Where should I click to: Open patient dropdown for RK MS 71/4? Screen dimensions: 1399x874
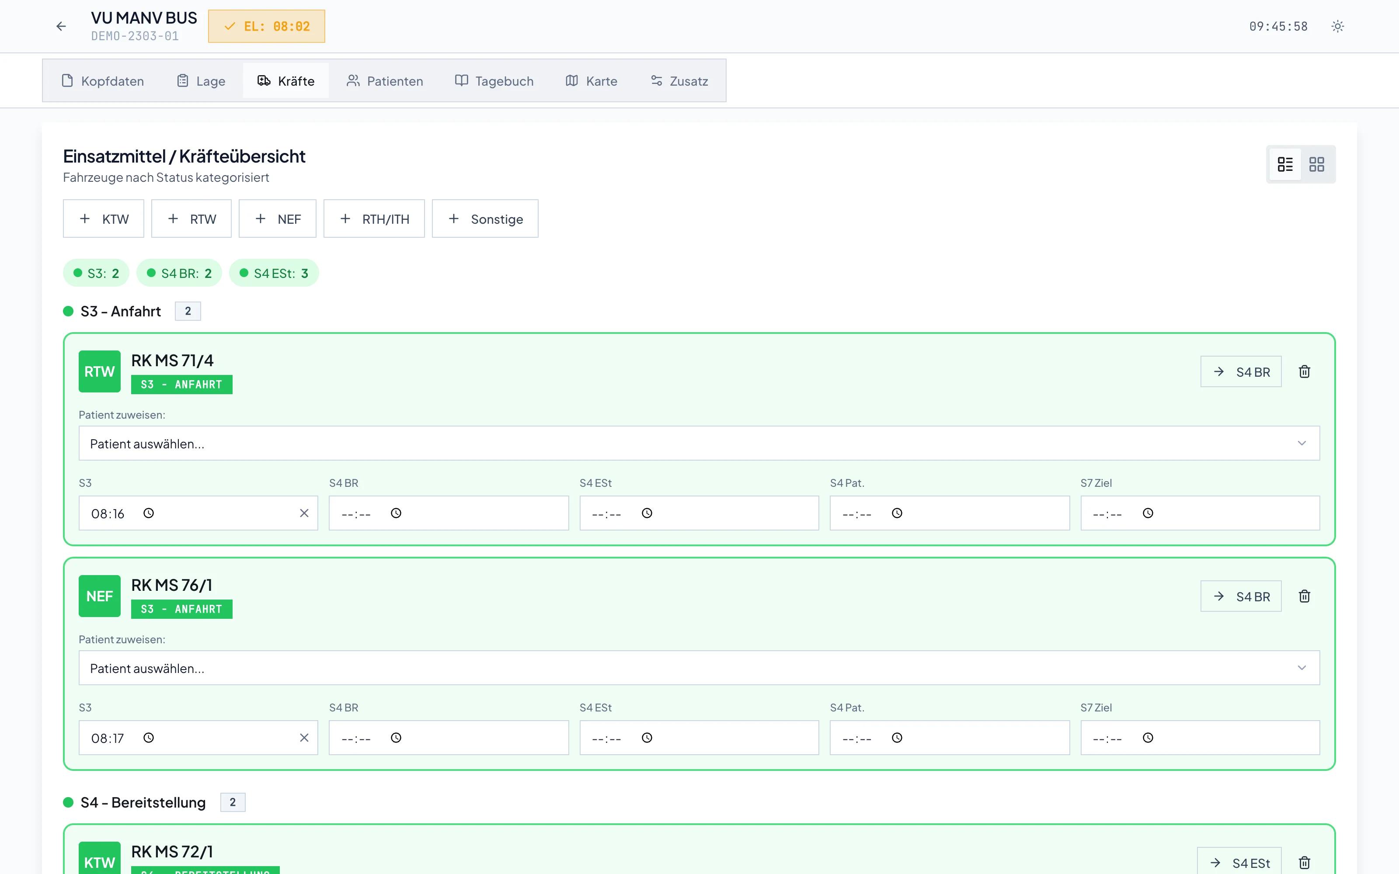[699, 444]
